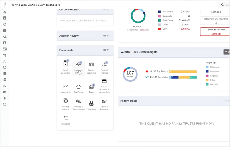
Task: Open Vehicles & Transportation icon
Action: point(78,101)
